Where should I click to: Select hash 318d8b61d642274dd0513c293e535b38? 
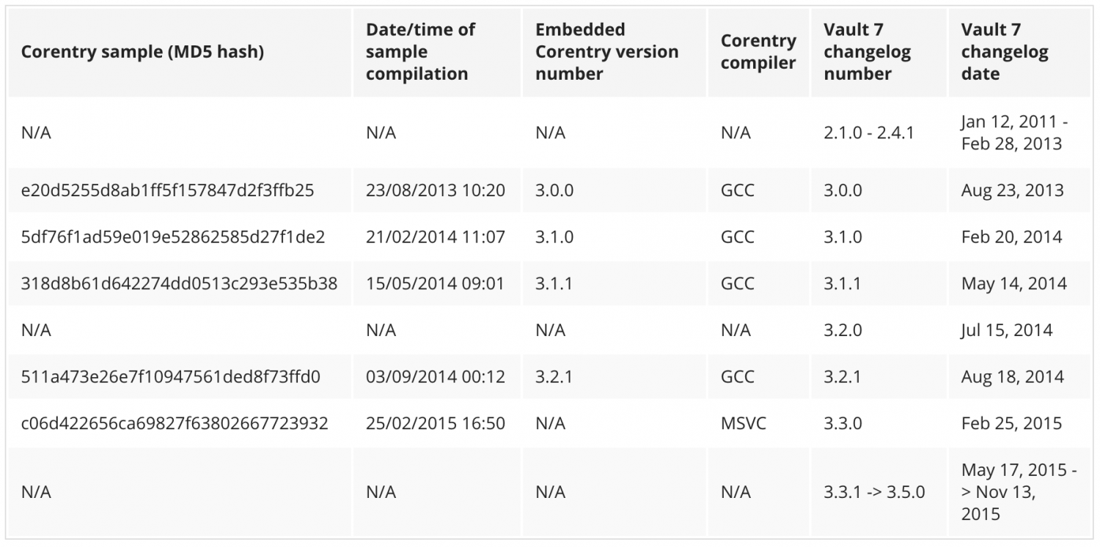180,283
